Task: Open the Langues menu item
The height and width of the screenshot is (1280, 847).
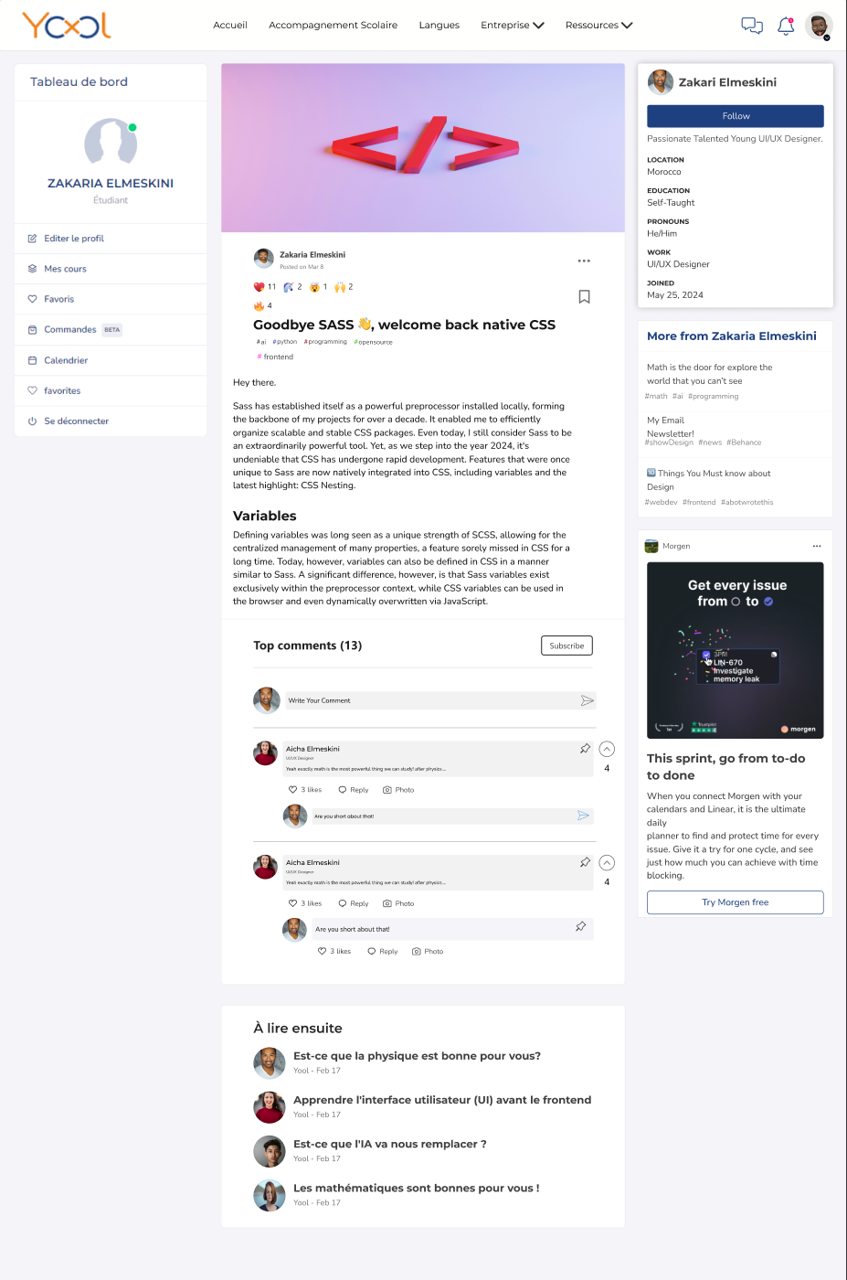Action: pyautogui.click(x=439, y=26)
